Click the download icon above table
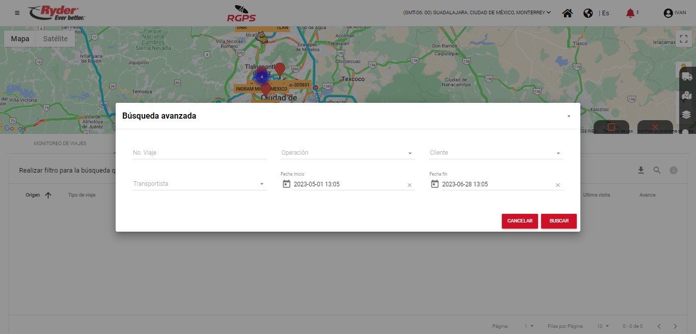696x334 pixels. pyautogui.click(x=641, y=170)
